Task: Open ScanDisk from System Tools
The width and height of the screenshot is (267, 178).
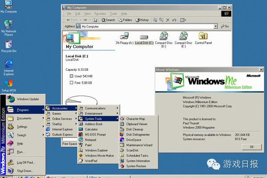Action: pos(138,150)
